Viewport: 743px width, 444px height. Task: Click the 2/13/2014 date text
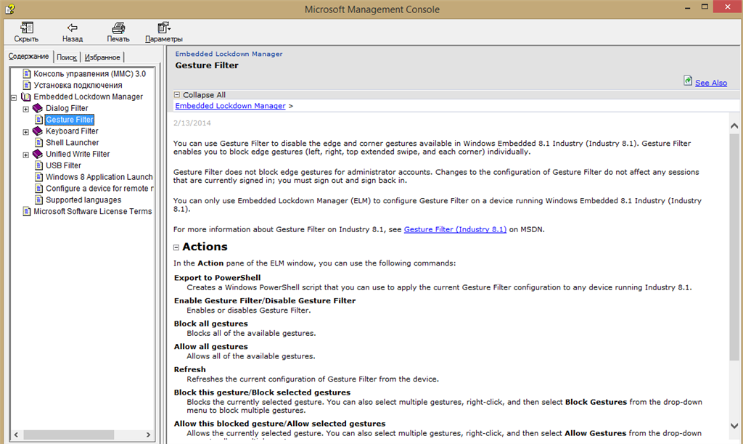coord(192,123)
